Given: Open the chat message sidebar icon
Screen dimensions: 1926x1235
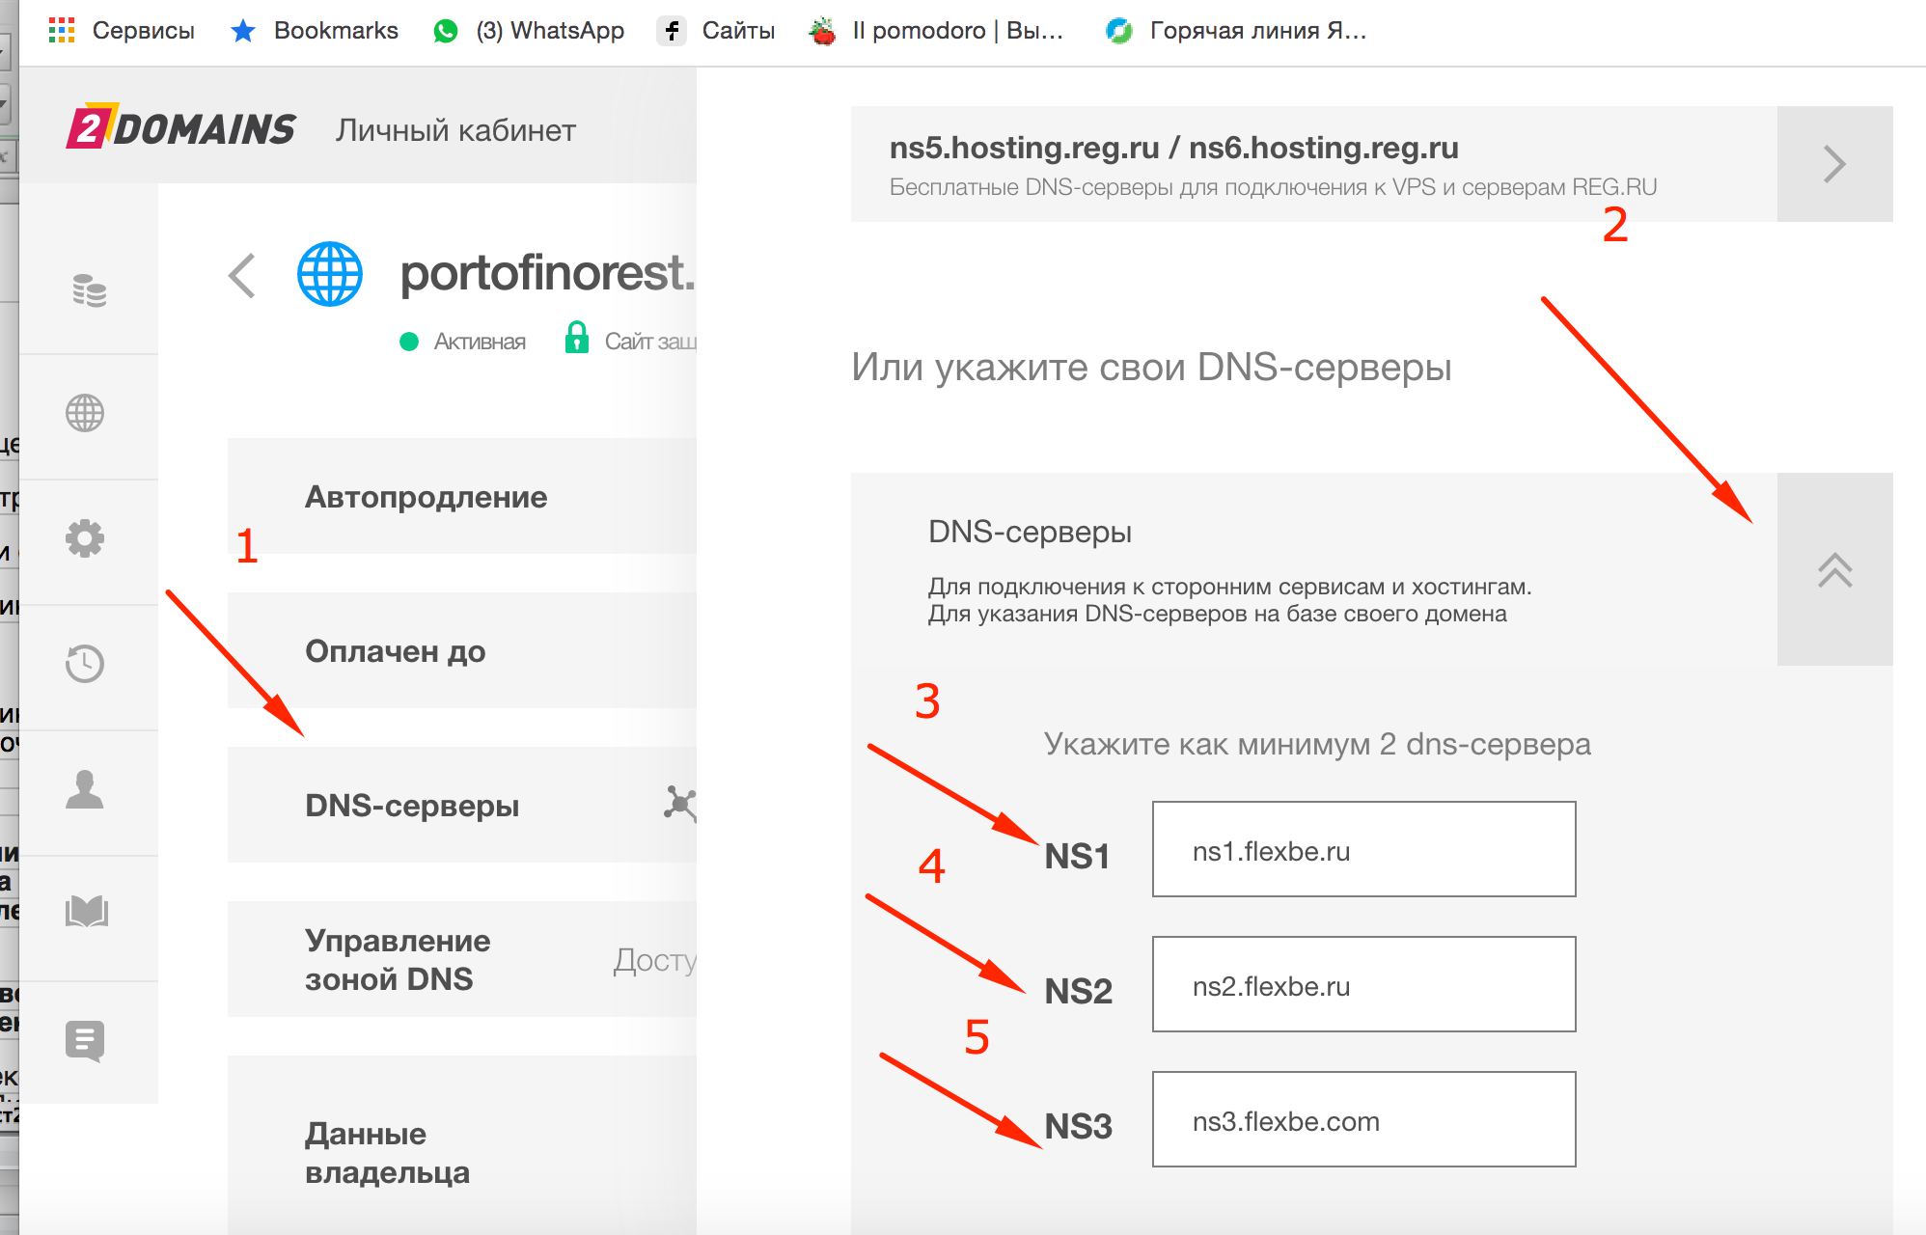Looking at the screenshot, I should (85, 1041).
